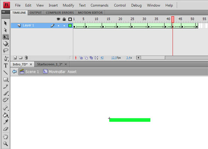Select the Paint Bucket tool

click(x=6, y=115)
